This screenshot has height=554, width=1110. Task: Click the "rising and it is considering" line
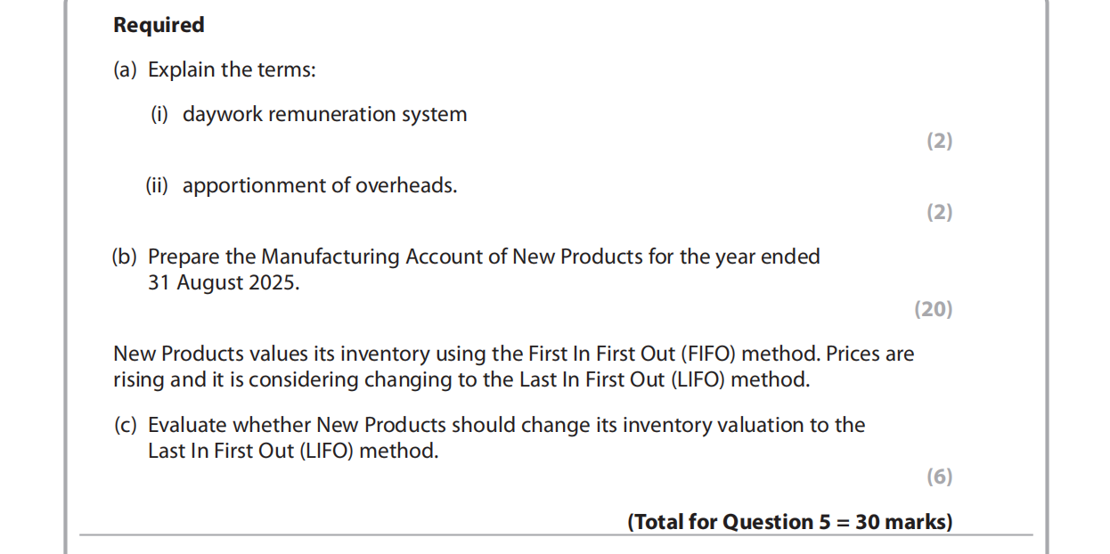point(461,379)
